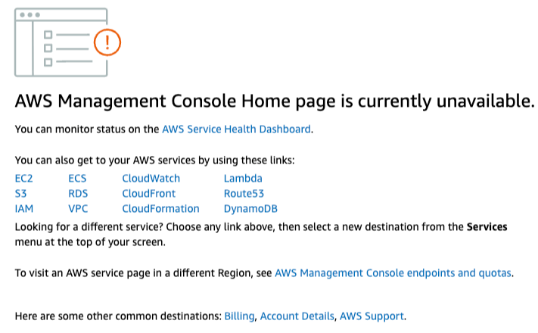The image size is (538, 333).
Task: Open the Route53 link
Action: 244,194
